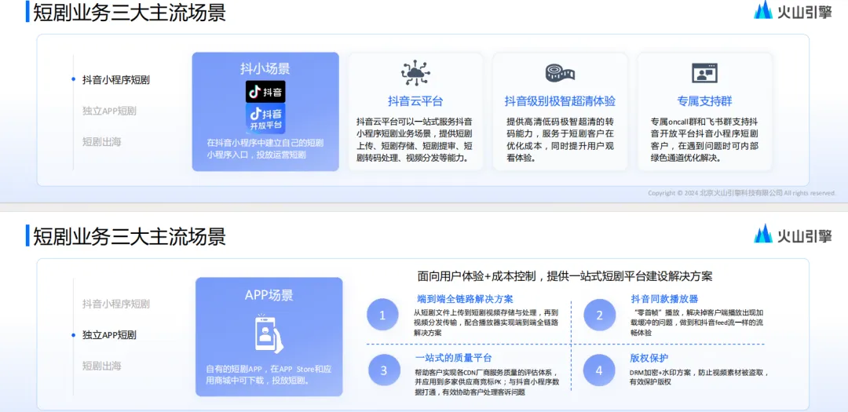Click the film reel icon above 抖音级别极智超清体验
Viewport: 848px width, 412px height.
560,72
